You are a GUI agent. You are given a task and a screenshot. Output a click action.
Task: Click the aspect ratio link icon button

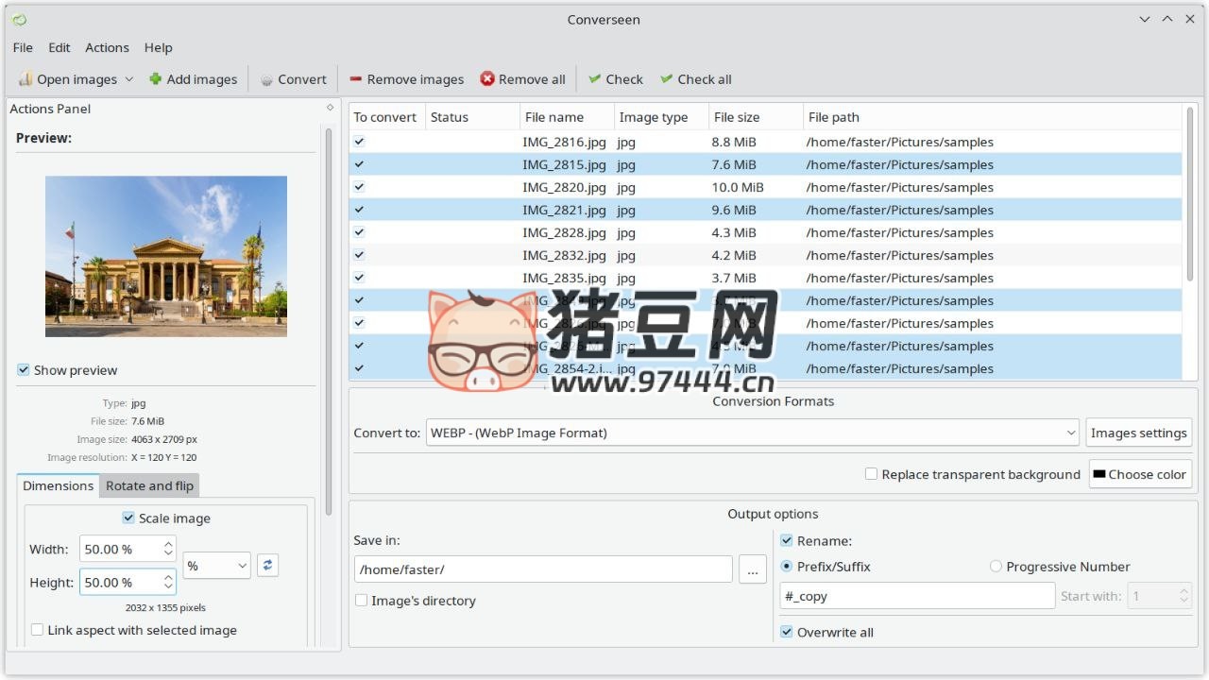click(x=268, y=565)
